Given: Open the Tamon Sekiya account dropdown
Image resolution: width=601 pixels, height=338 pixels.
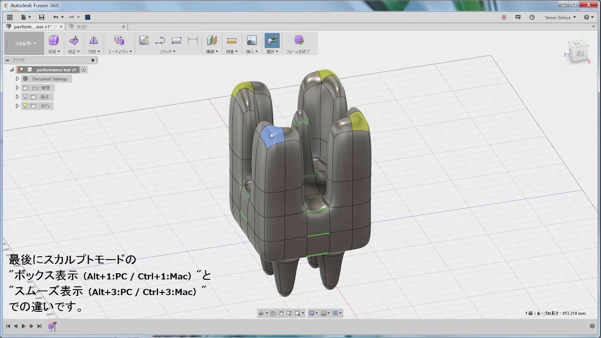Looking at the screenshot, I should point(560,17).
